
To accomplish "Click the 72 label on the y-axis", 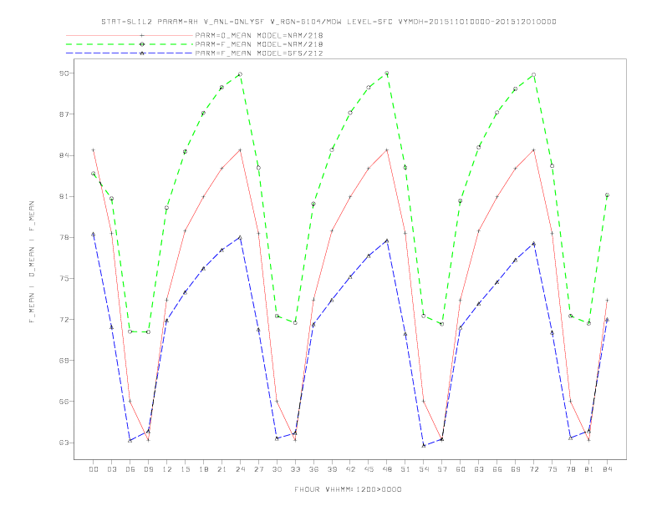I will coord(64,320).
